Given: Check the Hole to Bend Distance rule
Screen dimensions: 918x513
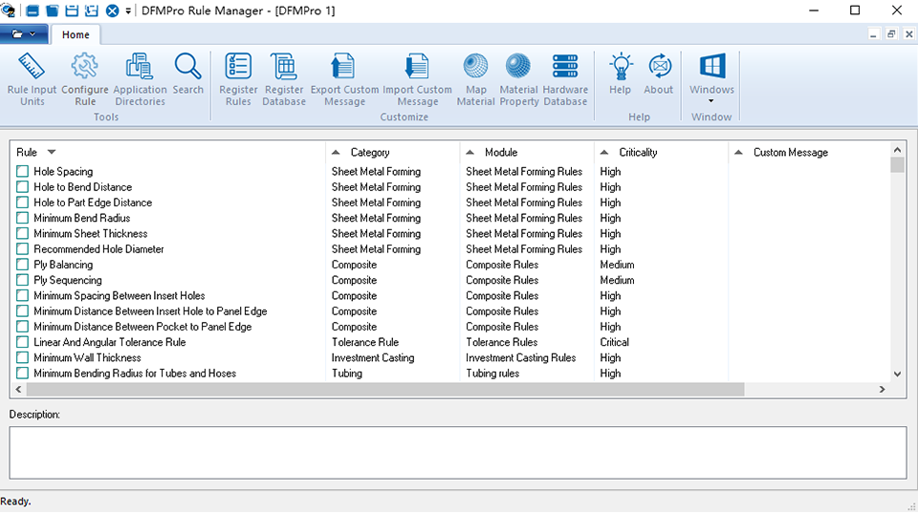Looking at the screenshot, I should tap(22, 187).
